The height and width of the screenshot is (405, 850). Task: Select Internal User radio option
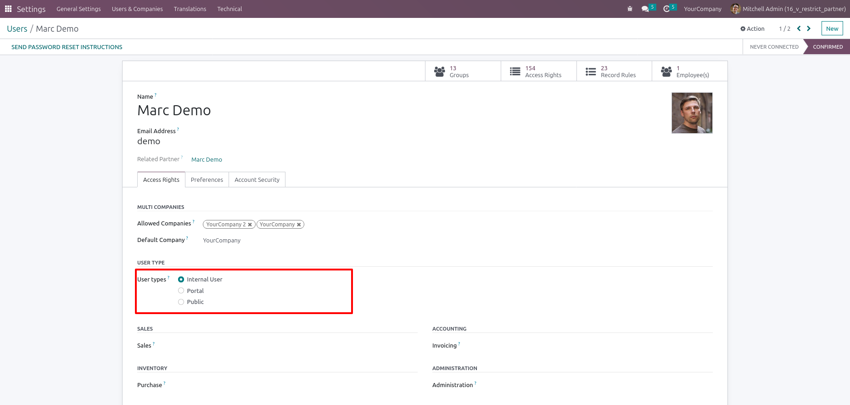(181, 279)
